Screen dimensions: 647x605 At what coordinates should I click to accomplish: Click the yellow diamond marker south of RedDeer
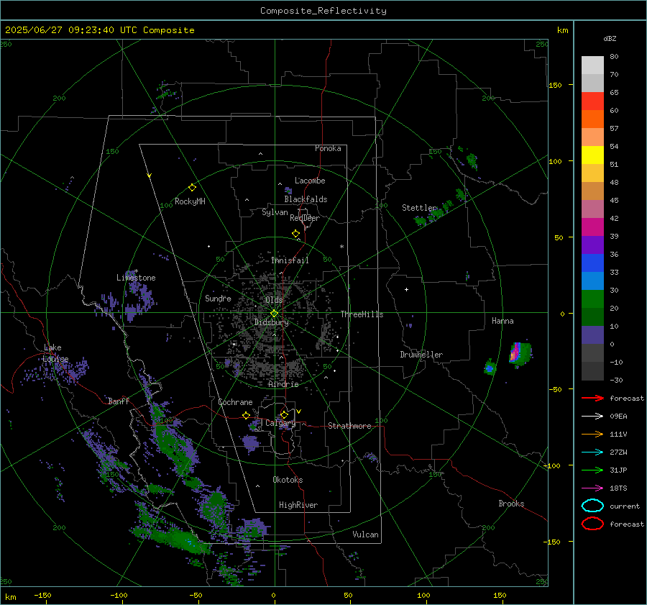(295, 234)
